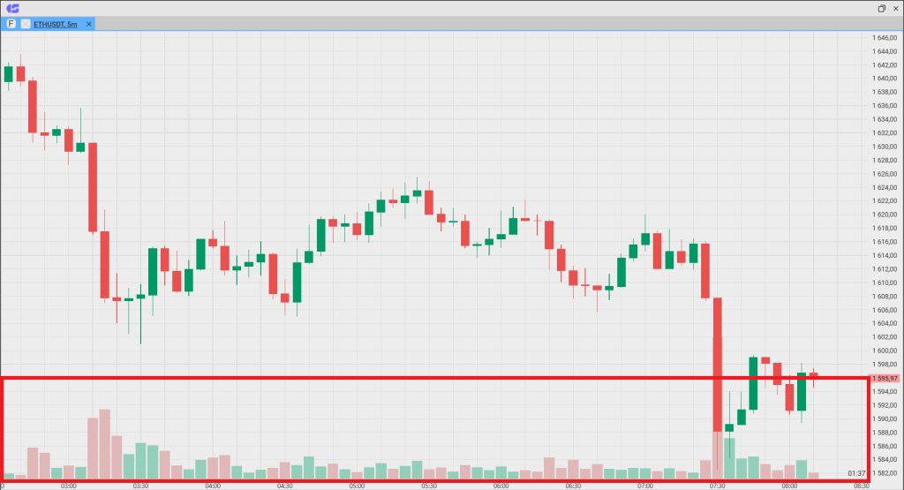The image size is (904, 490).
Task: Click the long red candle at 07:30
Action: point(718,362)
